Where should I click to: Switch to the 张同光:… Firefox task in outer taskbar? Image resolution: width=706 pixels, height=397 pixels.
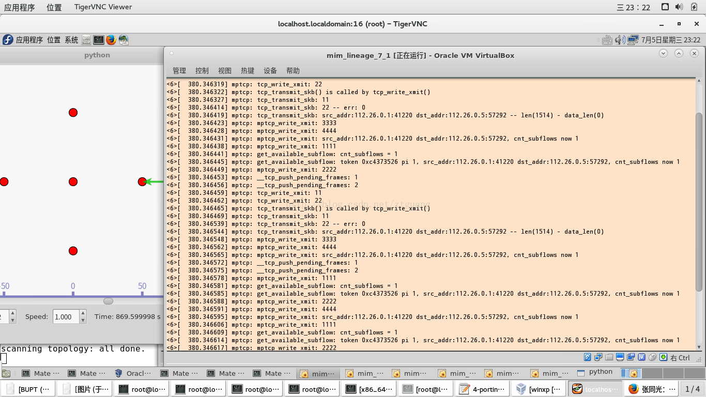(x=652, y=389)
